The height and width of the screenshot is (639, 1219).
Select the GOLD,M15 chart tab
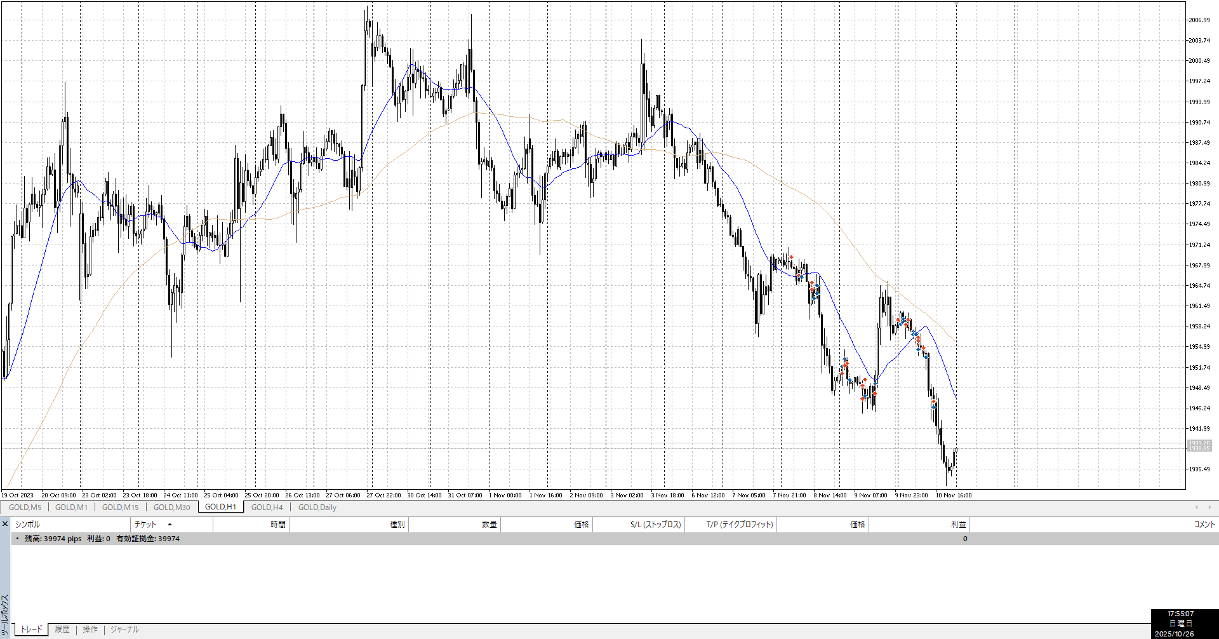tap(120, 507)
